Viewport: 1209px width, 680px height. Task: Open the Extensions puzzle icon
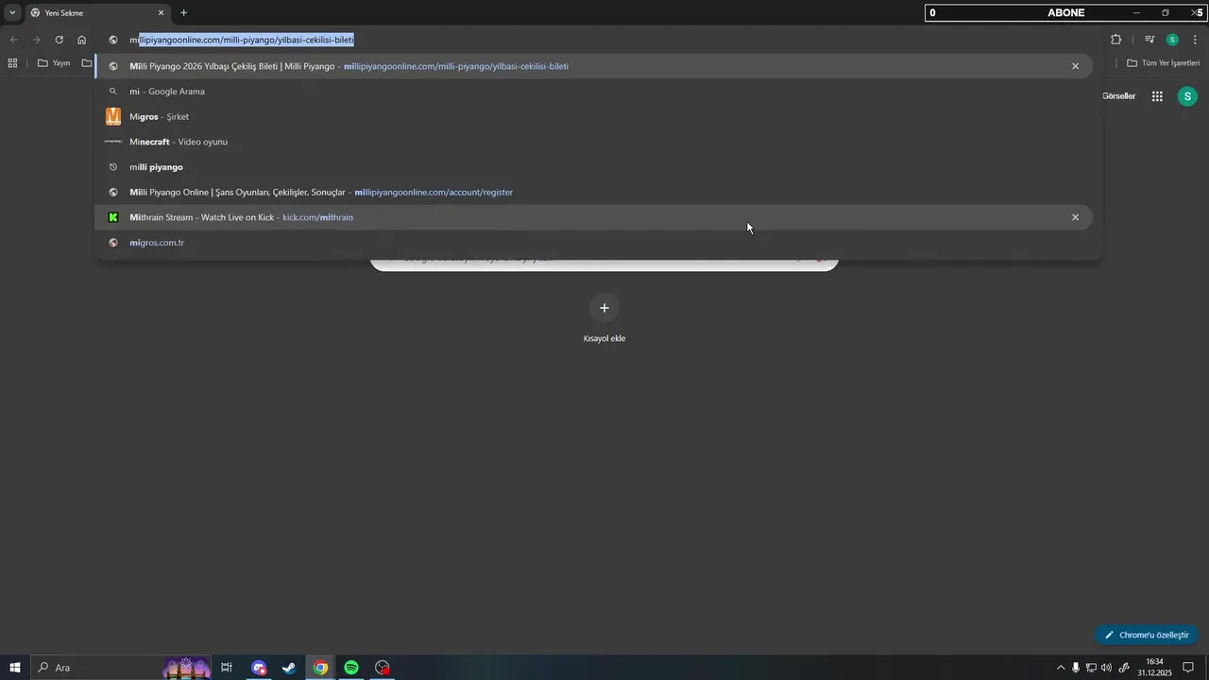click(x=1115, y=40)
